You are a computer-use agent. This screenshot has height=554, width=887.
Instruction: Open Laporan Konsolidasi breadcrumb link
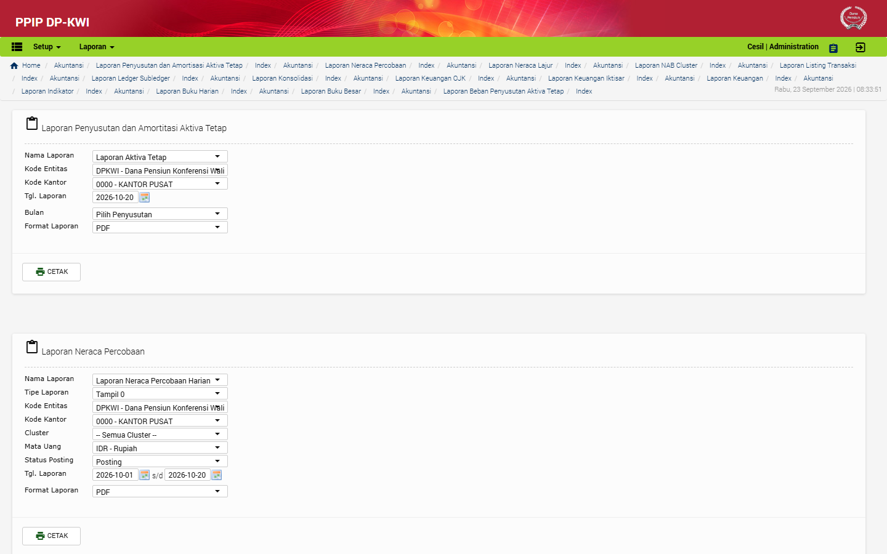[x=282, y=78]
